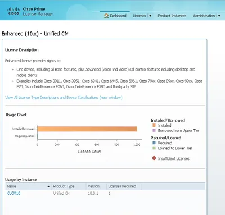Click the Cisco logo icon
The height and width of the screenshot is (215, 225).
pos(13,11)
